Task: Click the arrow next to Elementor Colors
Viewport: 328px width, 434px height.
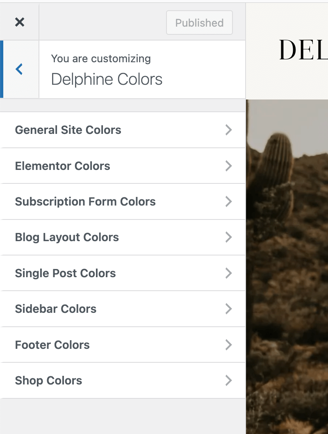Action: [x=229, y=166]
